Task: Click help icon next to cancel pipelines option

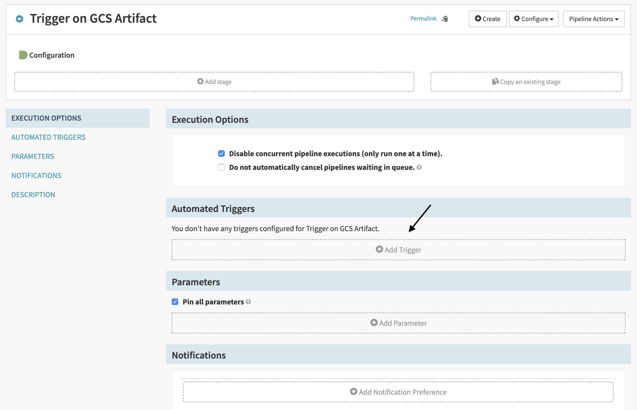Action: [x=419, y=167]
